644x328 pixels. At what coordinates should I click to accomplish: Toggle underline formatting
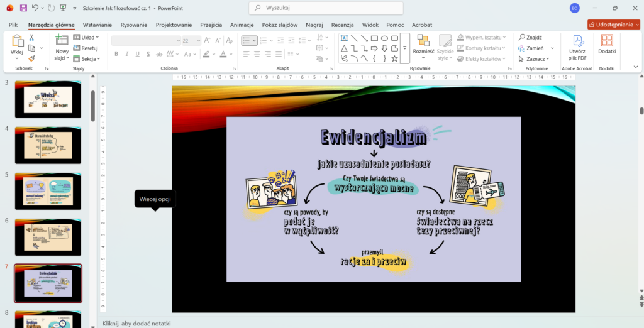coord(138,54)
